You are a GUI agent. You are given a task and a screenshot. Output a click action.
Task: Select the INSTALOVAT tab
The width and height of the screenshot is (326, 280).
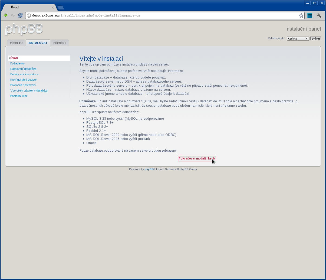38,43
